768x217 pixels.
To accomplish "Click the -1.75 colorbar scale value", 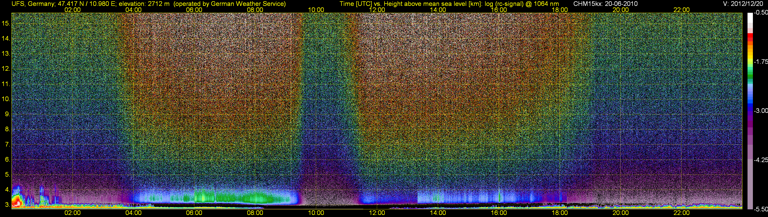I will [761, 62].
